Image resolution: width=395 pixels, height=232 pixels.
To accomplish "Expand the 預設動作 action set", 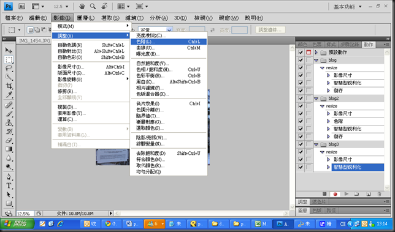I will pos(316,52).
